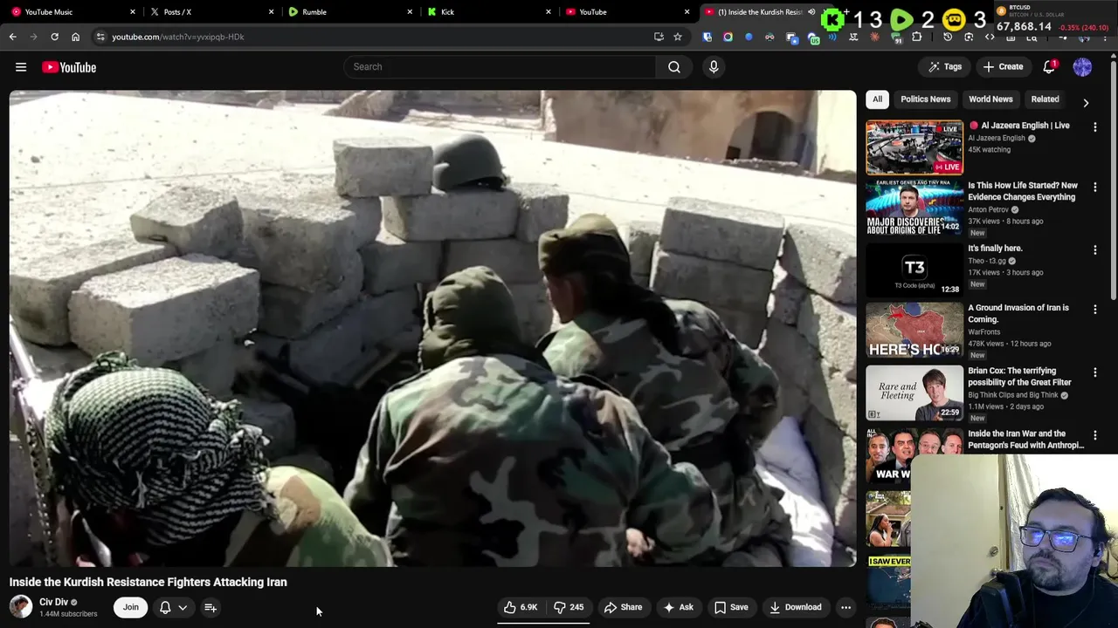
Task: Click the add-to-queue icon next to Join
Action: coord(210,607)
